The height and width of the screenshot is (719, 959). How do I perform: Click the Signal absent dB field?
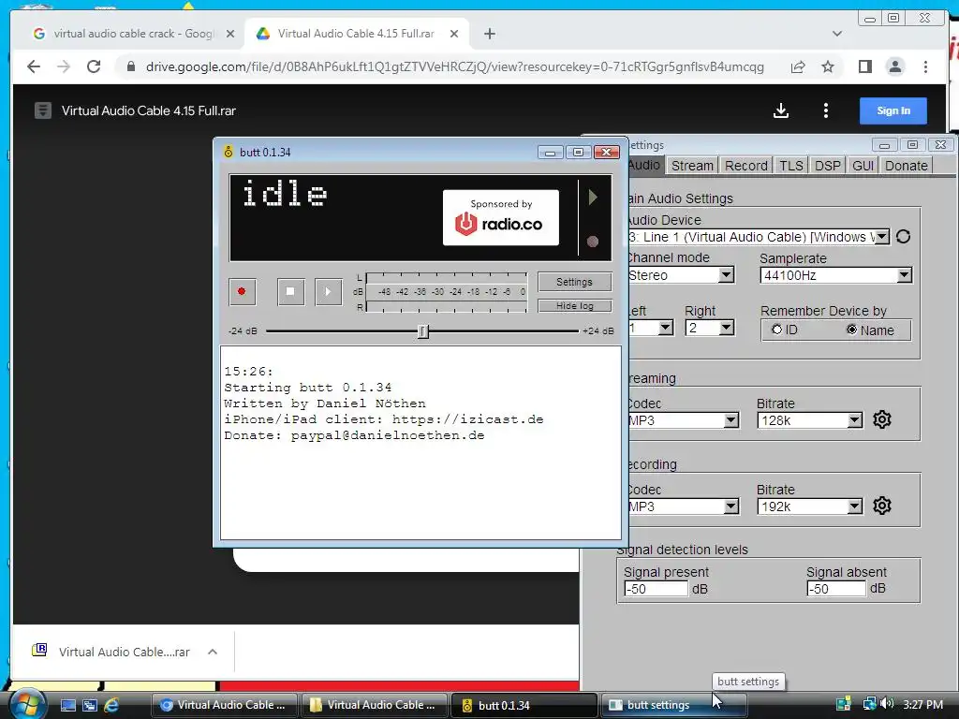(836, 589)
